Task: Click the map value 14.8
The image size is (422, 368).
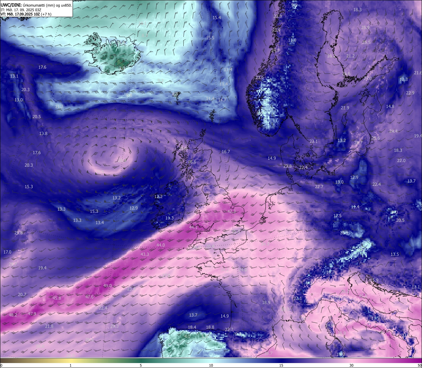Action: 390,106
